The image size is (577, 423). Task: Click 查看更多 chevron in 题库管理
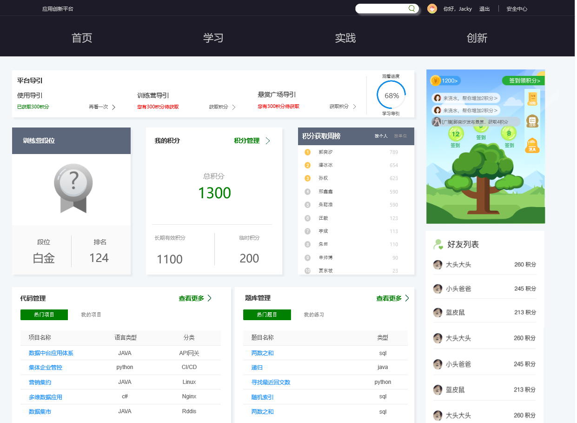(407, 298)
